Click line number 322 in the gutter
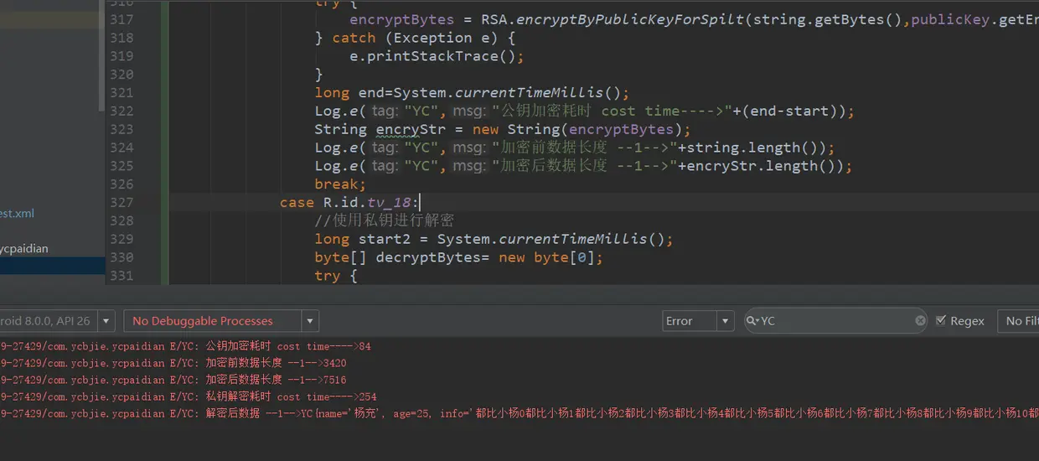The width and height of the screenshot is (1039, 461). pos(121,111)
